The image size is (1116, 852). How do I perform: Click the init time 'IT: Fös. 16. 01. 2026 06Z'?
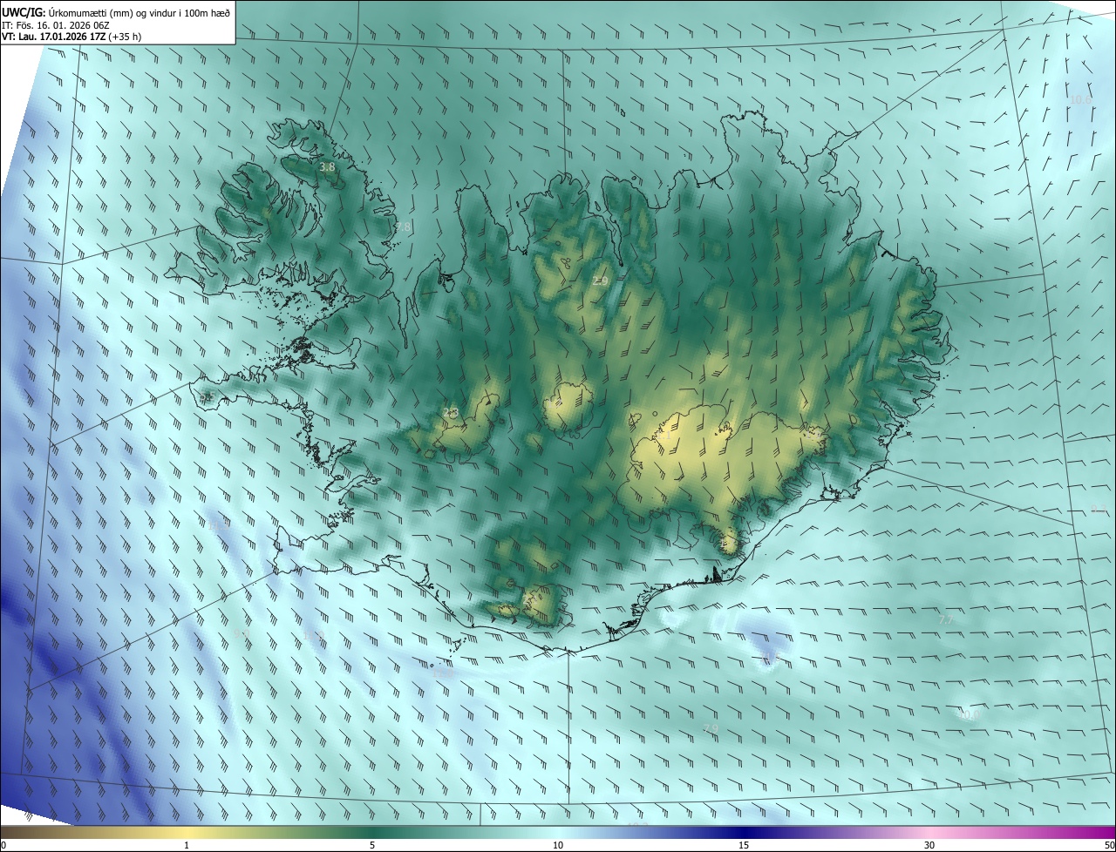55,24
